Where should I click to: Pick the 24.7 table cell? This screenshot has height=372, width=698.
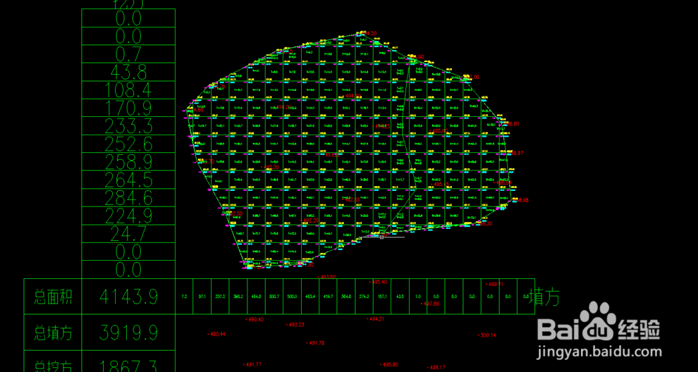128,233
